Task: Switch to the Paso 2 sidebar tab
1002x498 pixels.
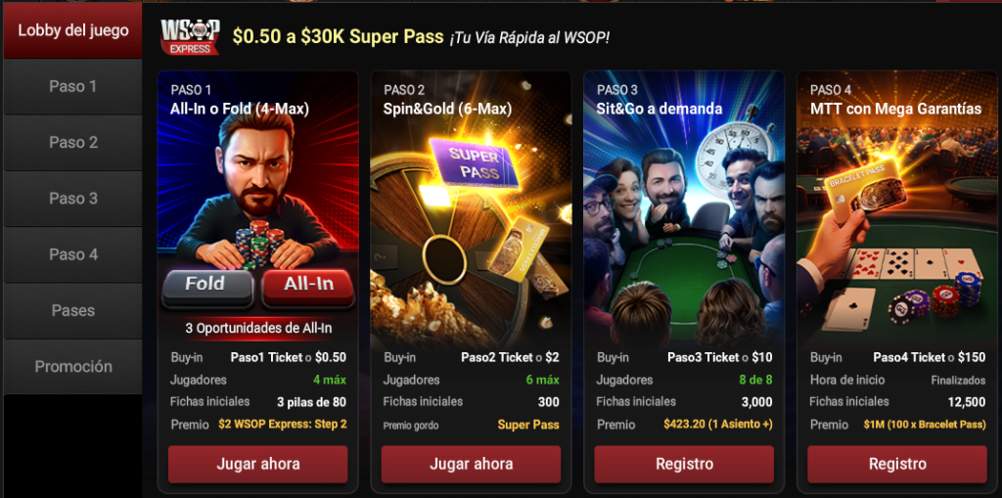Action: [x=72, y=143]
